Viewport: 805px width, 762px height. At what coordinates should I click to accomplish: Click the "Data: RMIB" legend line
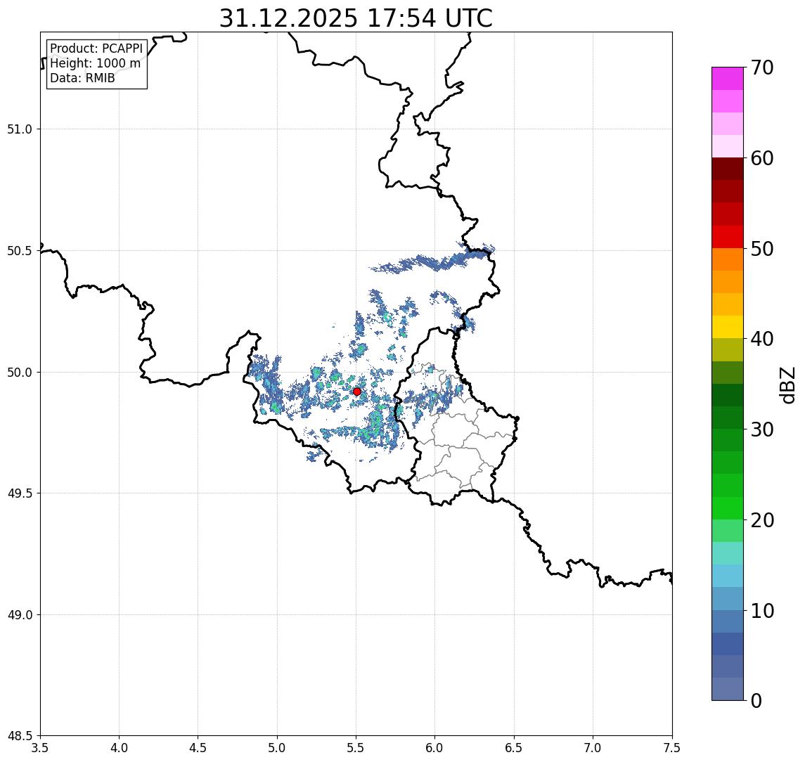(x=82, y=78)
